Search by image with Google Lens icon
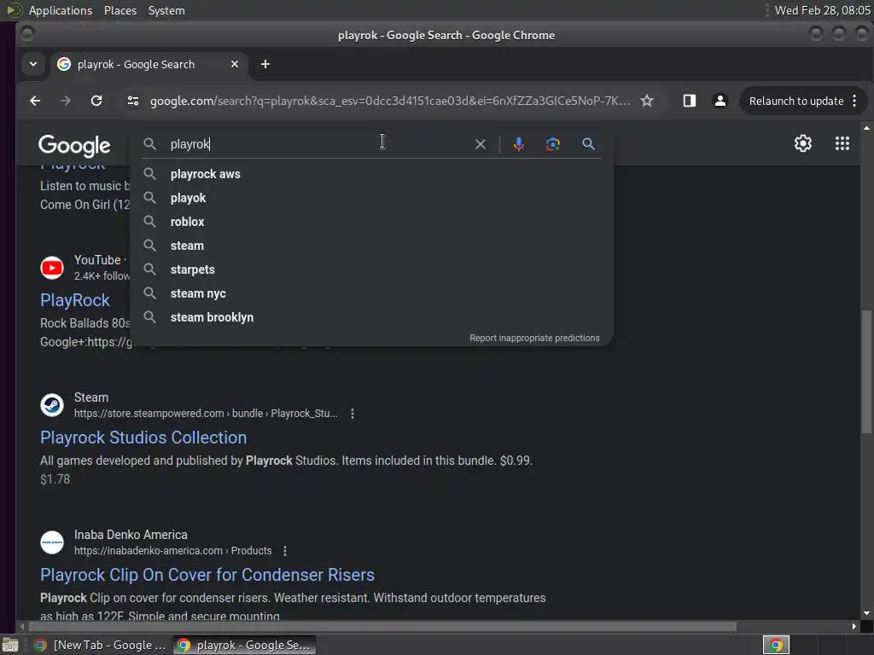 [552, 144]
